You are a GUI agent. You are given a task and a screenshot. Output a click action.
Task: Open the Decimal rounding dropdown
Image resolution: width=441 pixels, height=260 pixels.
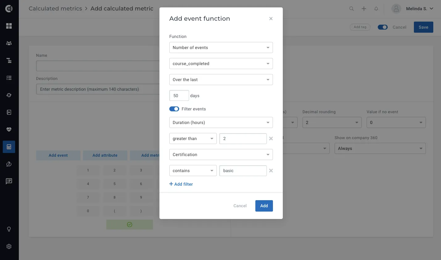tap(332, 122)
